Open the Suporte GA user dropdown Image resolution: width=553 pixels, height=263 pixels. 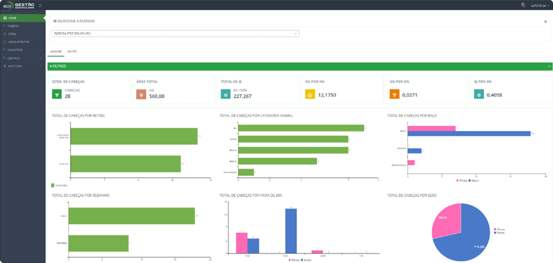coord(540,5)
